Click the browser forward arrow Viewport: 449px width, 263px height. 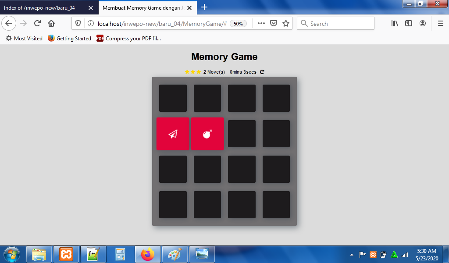pos(23,24)
